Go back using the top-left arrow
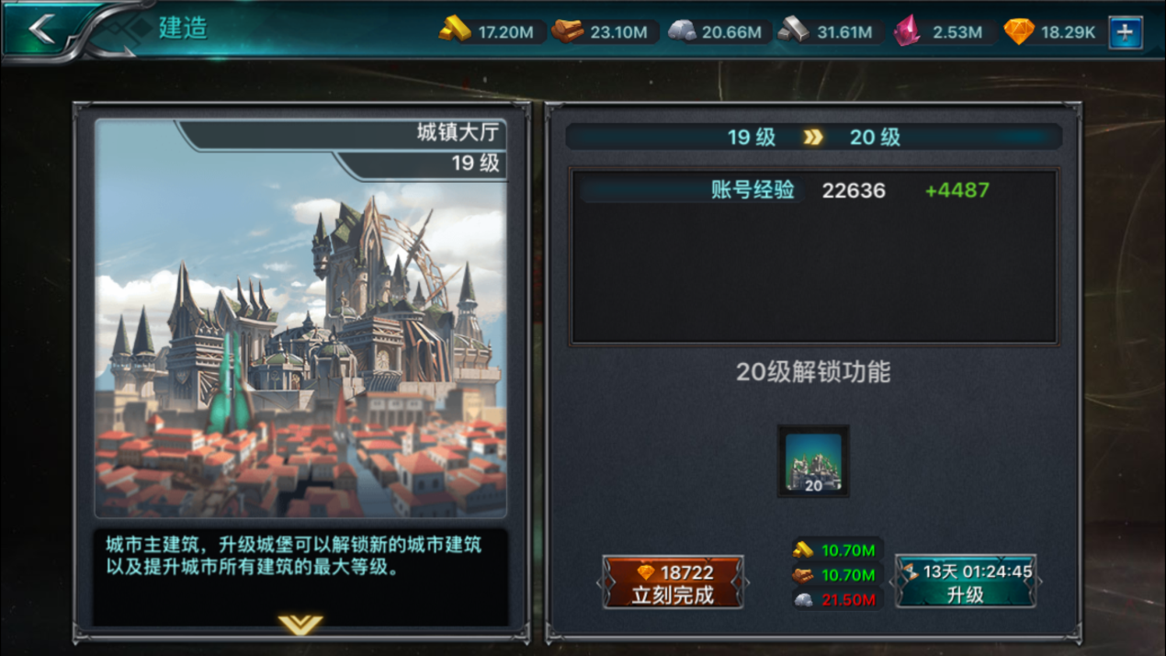 (42, 29)
